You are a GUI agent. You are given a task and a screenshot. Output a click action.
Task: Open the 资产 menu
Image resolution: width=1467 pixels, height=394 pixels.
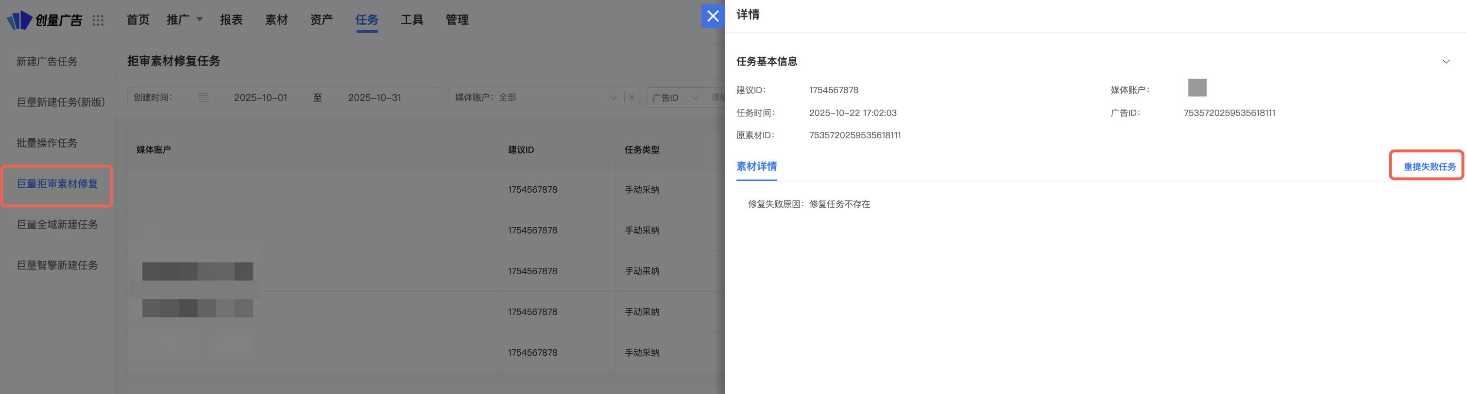pos(321,20)
